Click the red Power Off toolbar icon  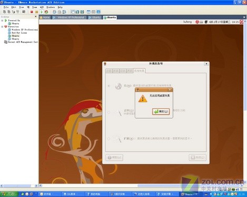tap(32, 12)
